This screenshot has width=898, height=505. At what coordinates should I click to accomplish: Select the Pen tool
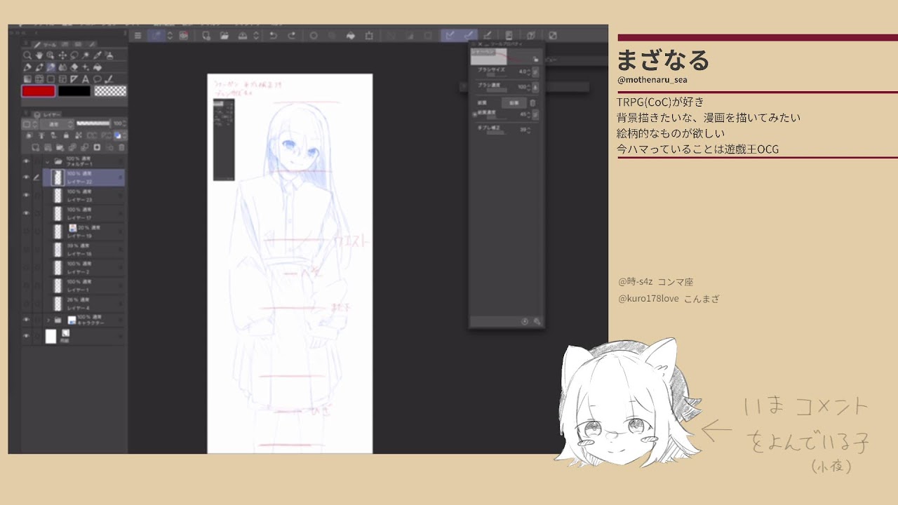pos(27,67)
